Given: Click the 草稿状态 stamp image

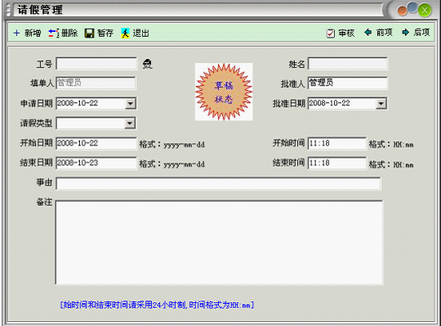Looking at the screenshot, I should [224, 92].
